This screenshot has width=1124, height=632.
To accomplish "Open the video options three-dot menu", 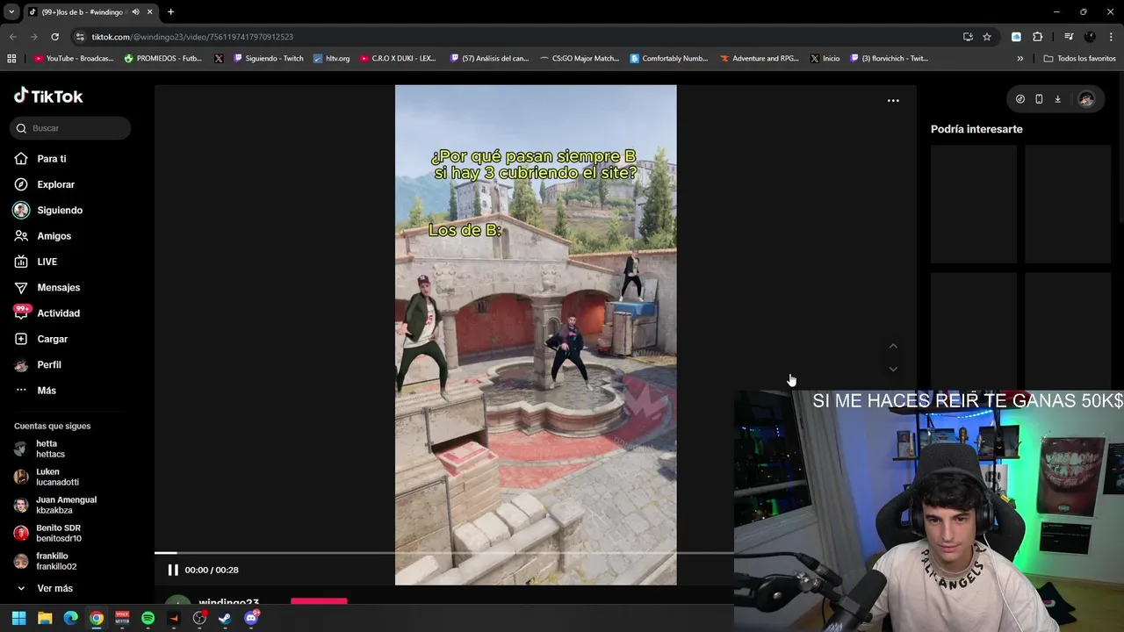I will click(893, 101).
